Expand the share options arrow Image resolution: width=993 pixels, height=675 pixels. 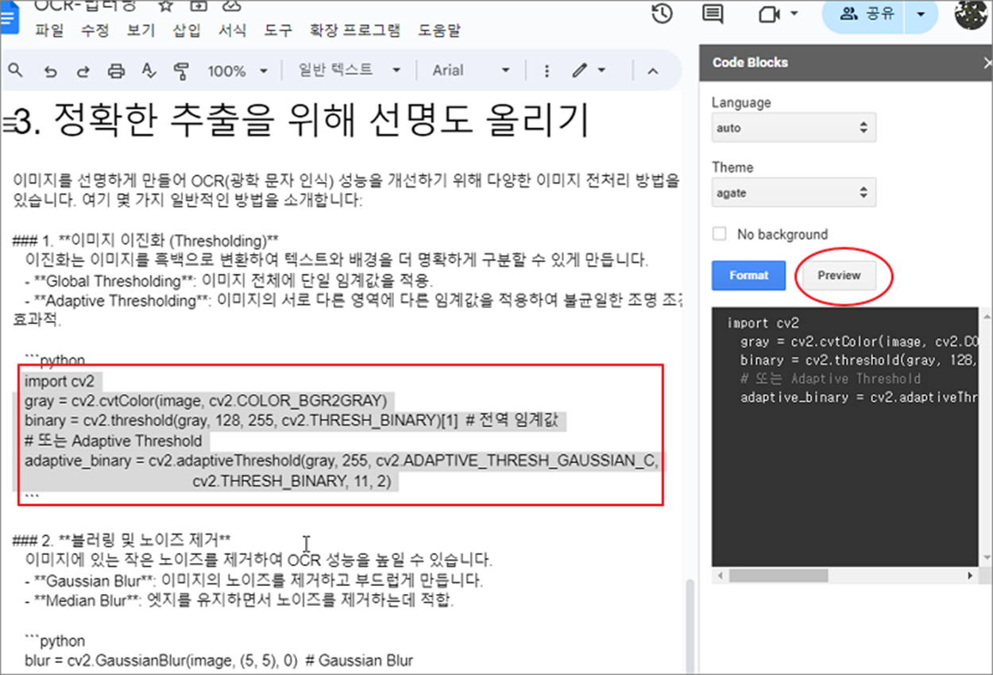[921, 13]
